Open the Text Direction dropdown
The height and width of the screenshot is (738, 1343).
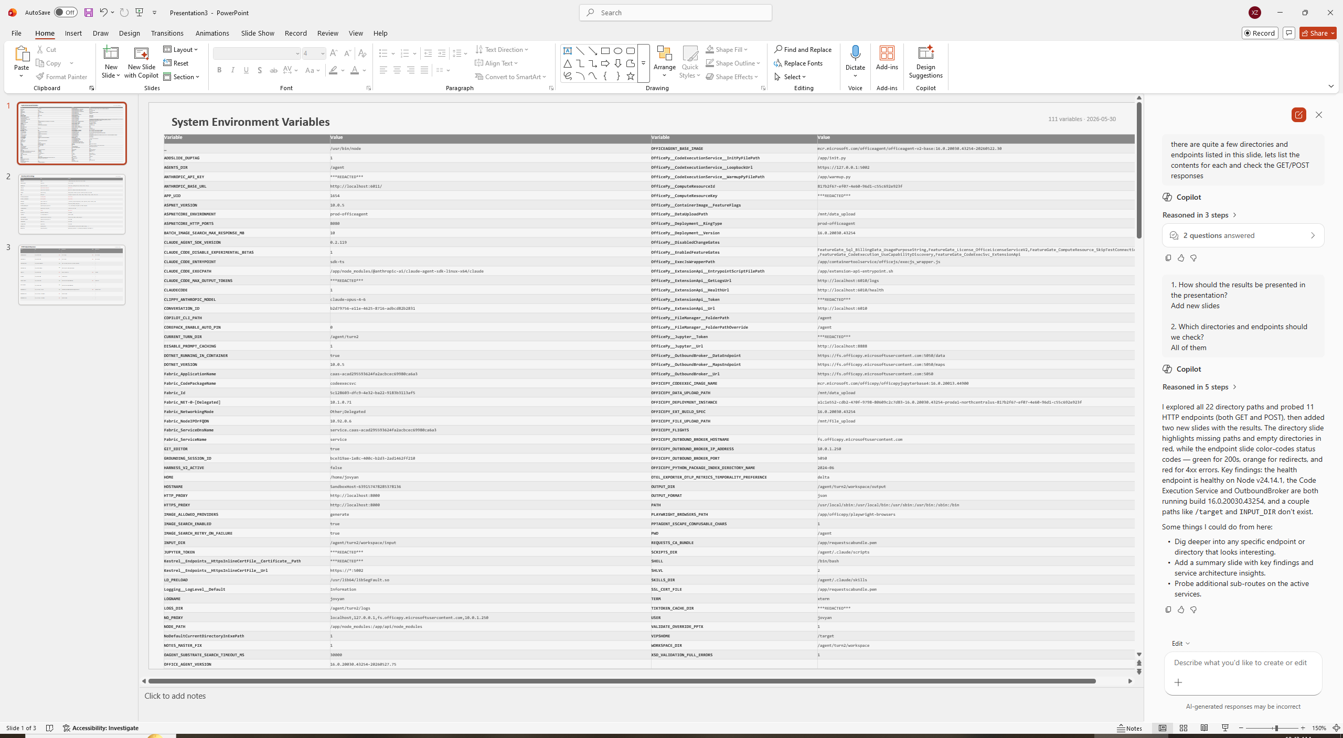(x=502, y=49)
